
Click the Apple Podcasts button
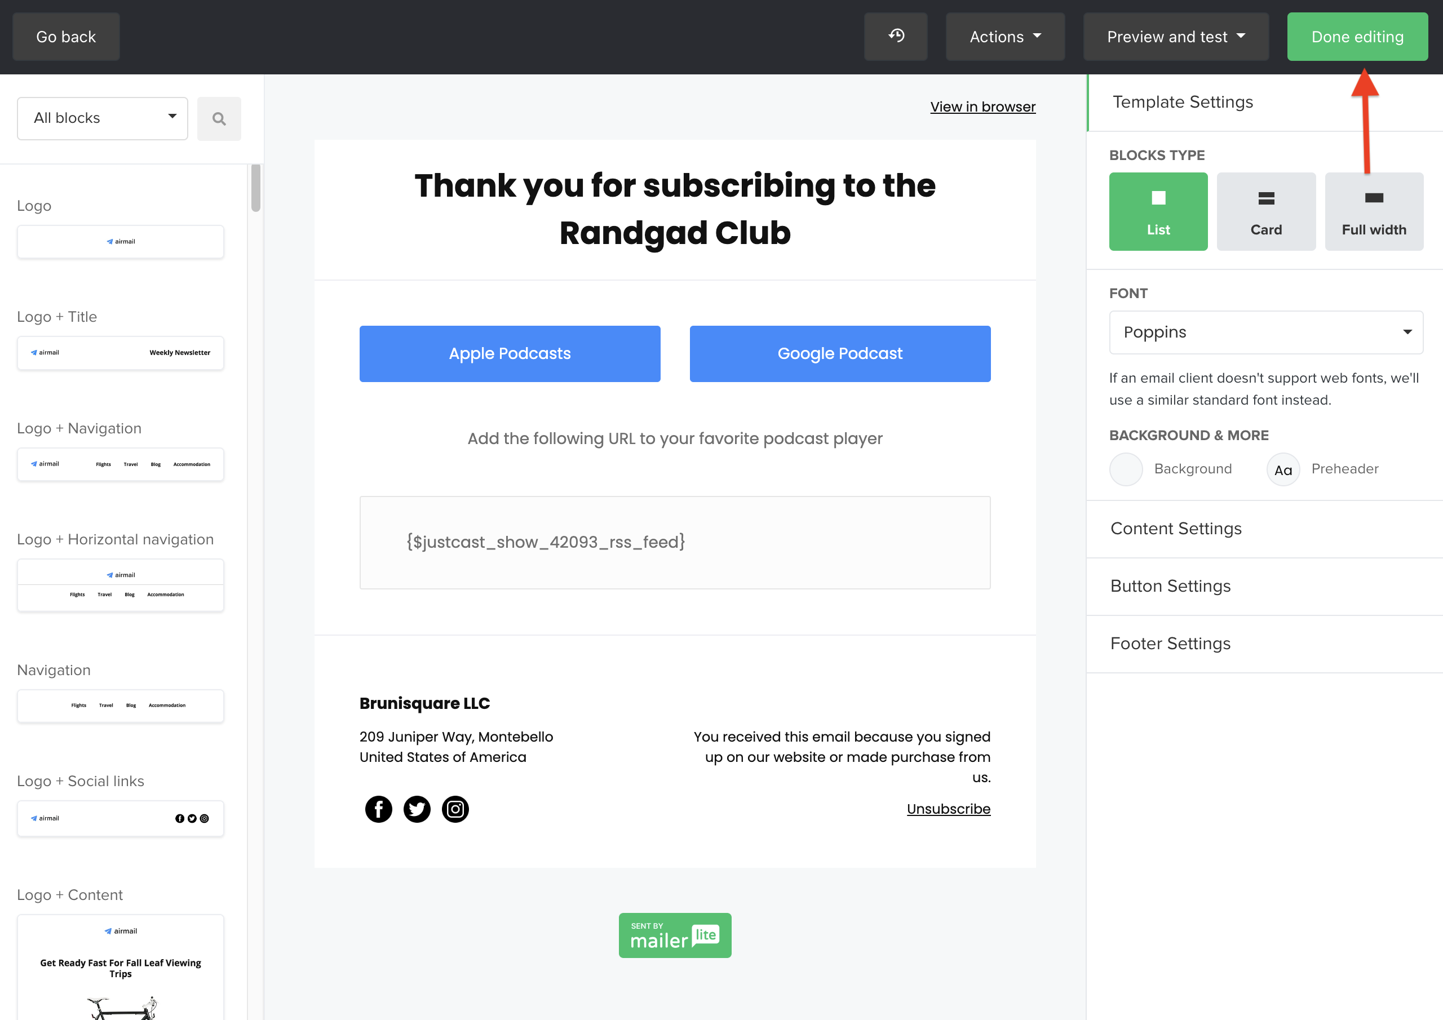tap(510, 354)
